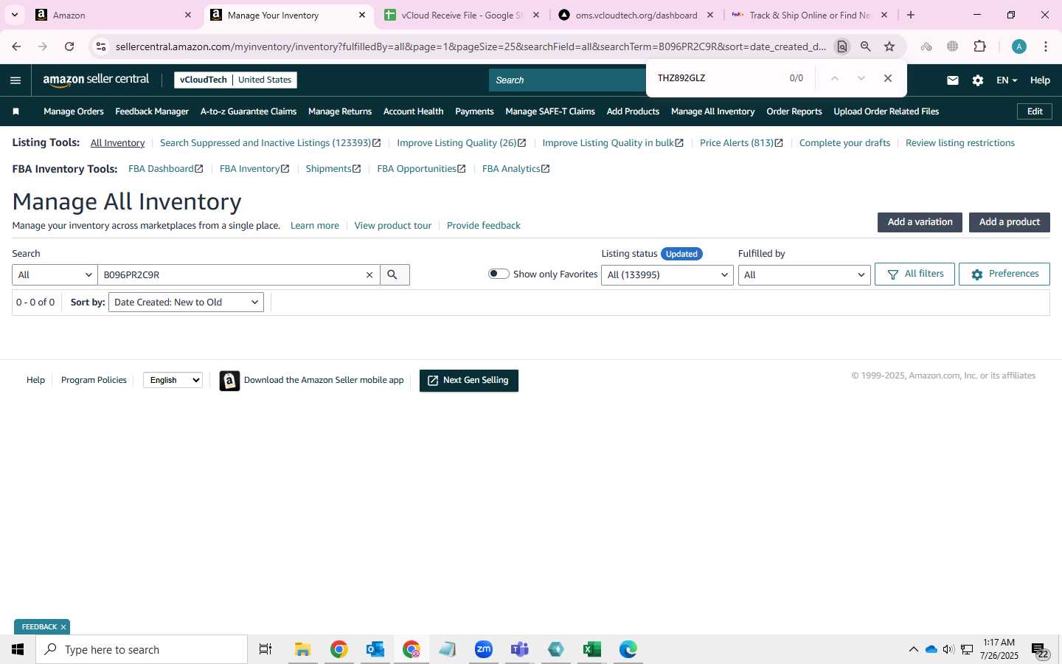This screenshot has height=664, width=1062.
Task: Reload the page
Action: tap(69, 46)
